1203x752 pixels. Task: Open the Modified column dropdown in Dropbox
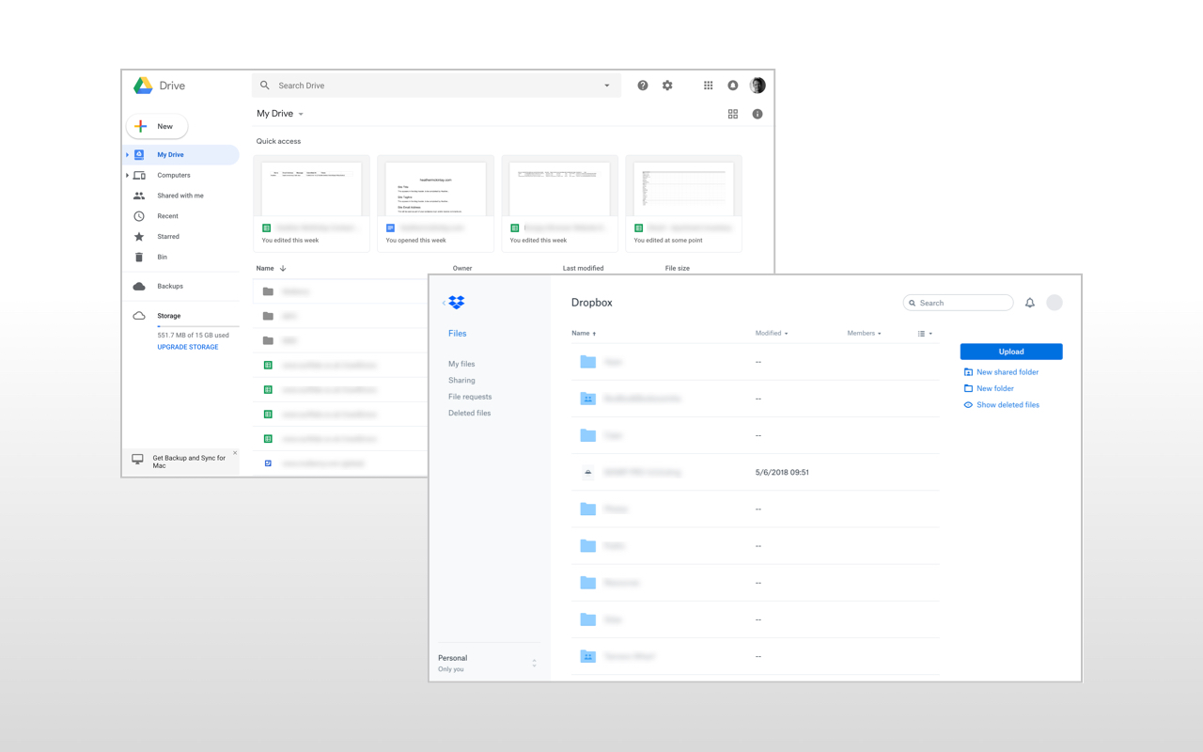(772, 333)
